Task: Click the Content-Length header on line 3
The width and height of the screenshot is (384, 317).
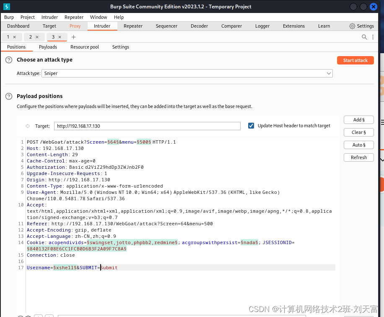Action: (52, 155)
